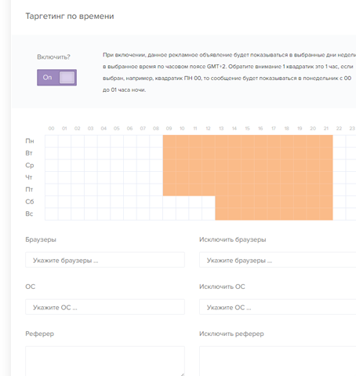Enable Tuesday 05 hour cell
Screen dimensions: 356x376
click(x=117, y=153)
